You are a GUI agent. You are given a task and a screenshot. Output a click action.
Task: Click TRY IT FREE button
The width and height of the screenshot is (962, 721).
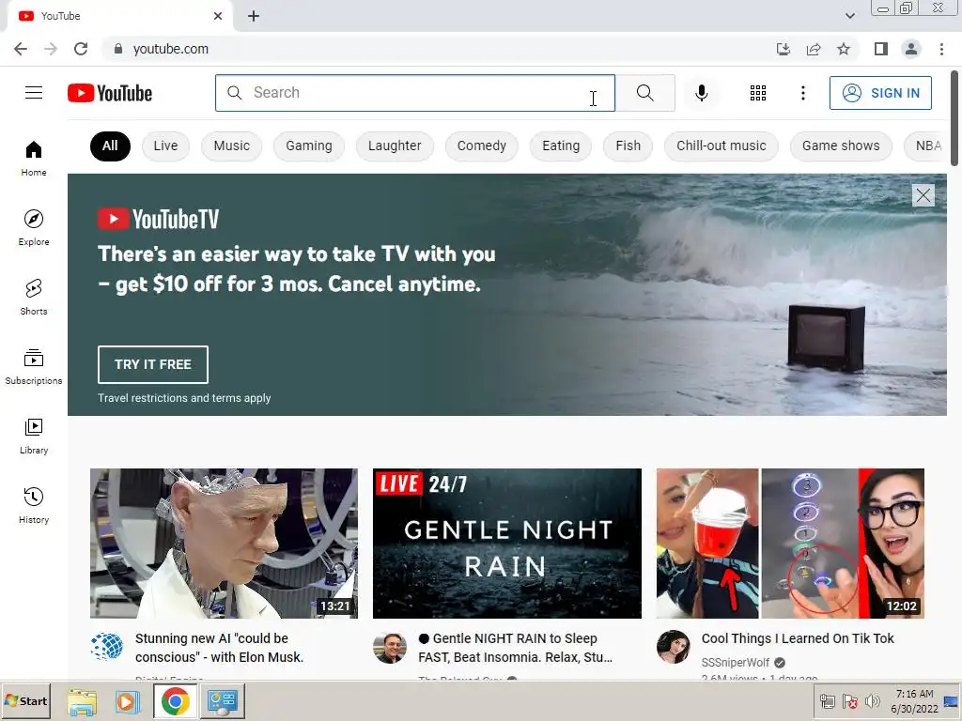[153, 364]
